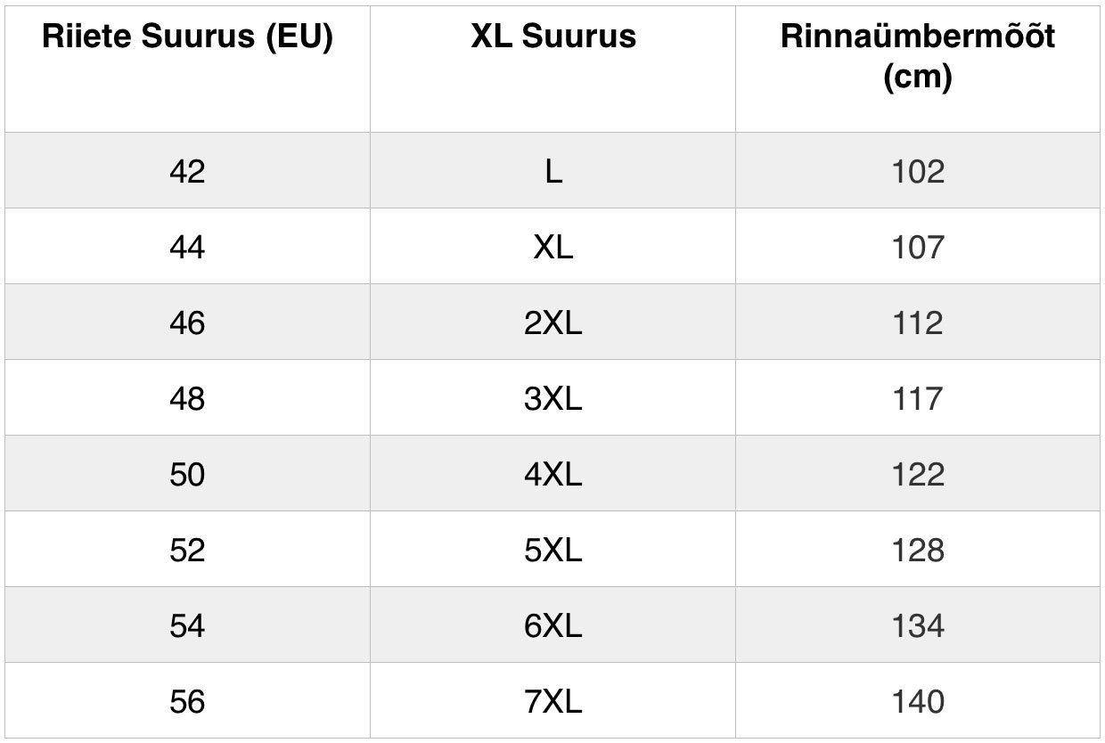Click the EU size 50 cell

tap(187, 474)
